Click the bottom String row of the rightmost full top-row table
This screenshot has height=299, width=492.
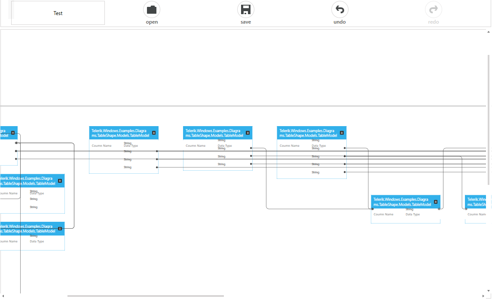315,172
